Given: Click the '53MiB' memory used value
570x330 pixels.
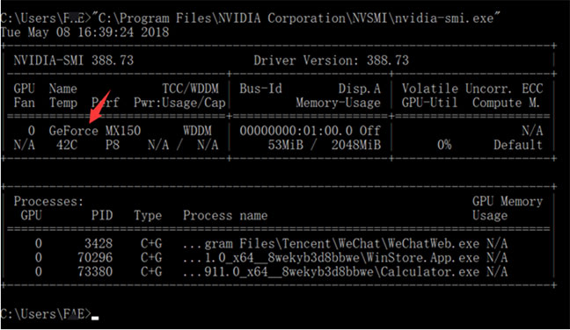Looking at the screenshot, I should click(x=286, y=145).
